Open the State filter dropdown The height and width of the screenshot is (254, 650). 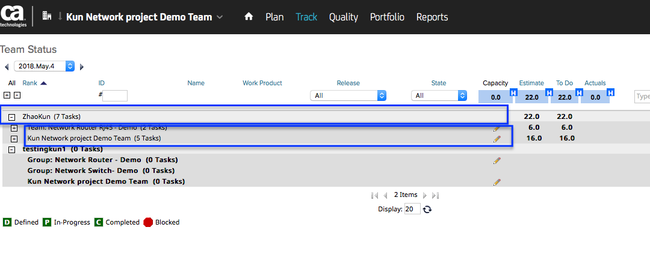[x=439, y=95]
